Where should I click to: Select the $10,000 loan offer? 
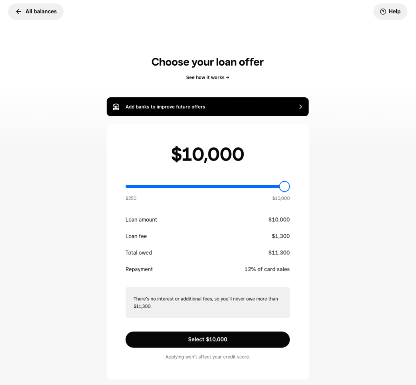(x=207, y=340)
